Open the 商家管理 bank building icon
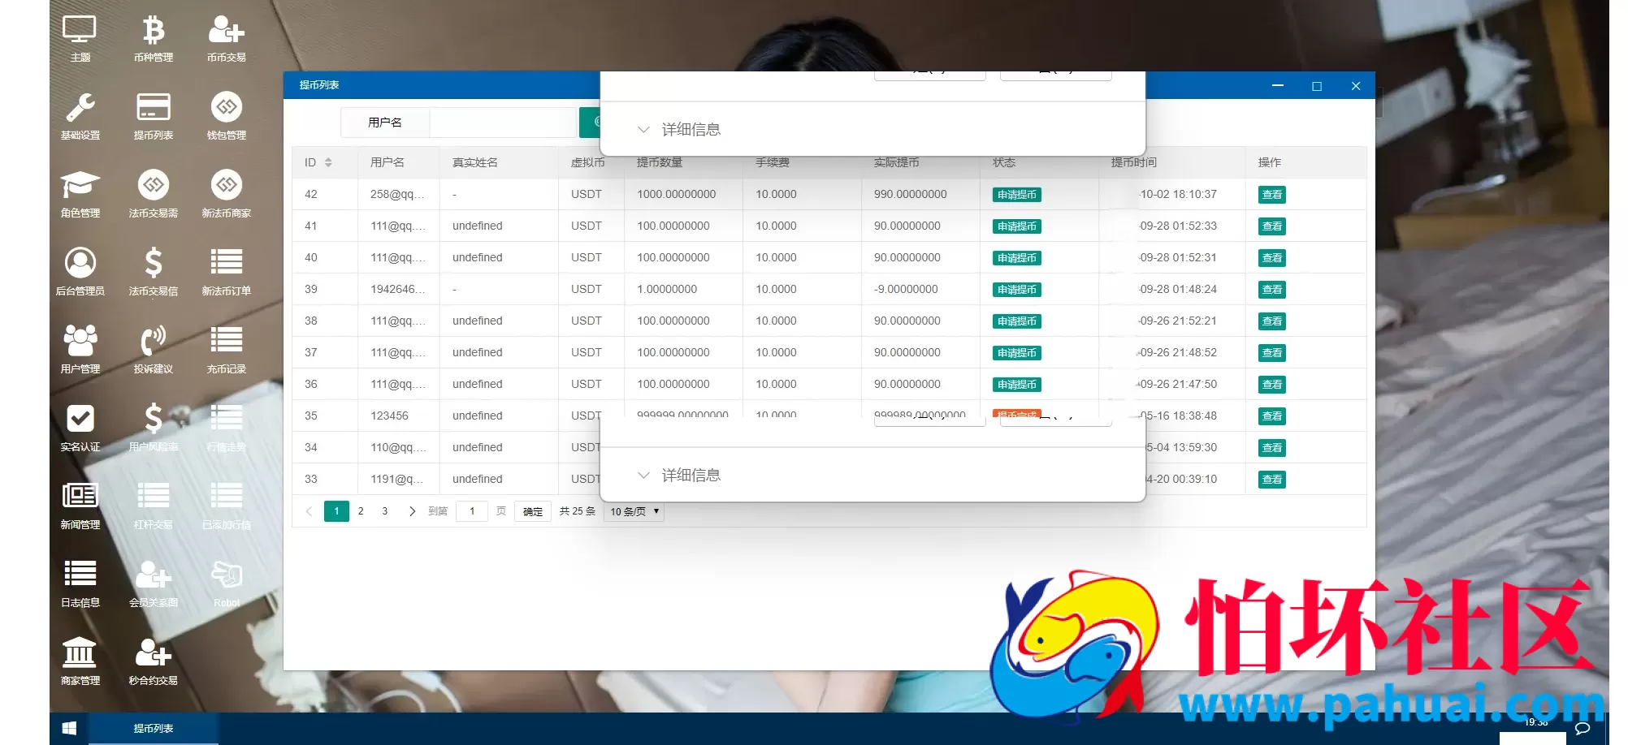1628x745 pixels. pos(80,662)
